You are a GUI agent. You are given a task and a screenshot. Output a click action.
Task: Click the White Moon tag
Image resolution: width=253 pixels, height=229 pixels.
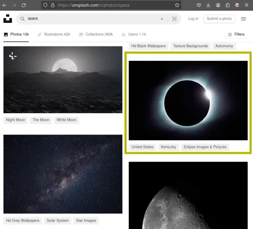pos(67,120)
